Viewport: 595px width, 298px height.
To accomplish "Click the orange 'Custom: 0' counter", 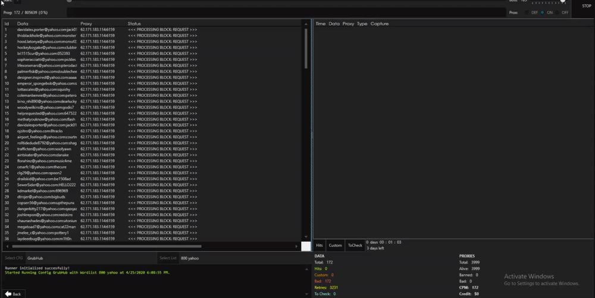I will (324, 275).
